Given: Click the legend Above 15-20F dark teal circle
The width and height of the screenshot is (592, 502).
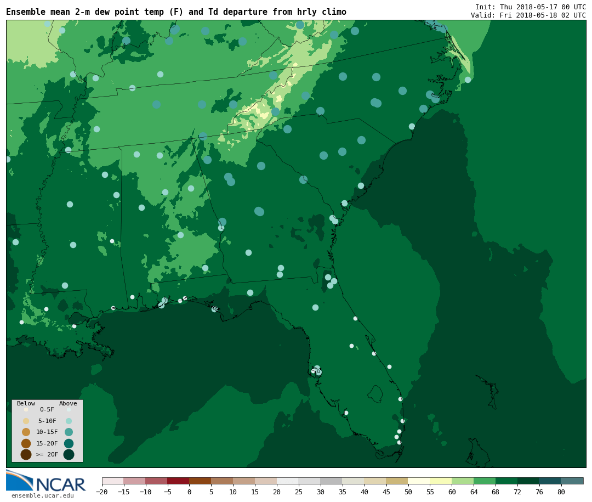Looking at the screenshot, I should [69, 443].
